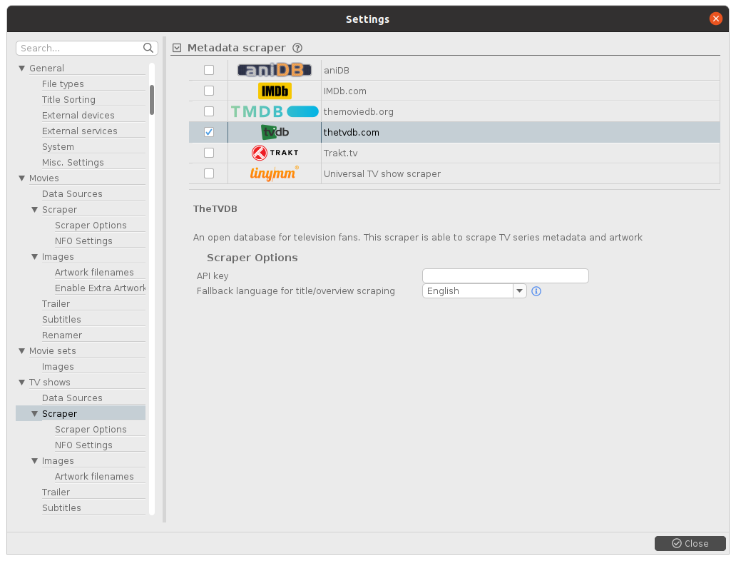Viewport: 736px width, 561px height.
Task: Enable the aniDB scraper checkbox
Action: click(209, 70)
